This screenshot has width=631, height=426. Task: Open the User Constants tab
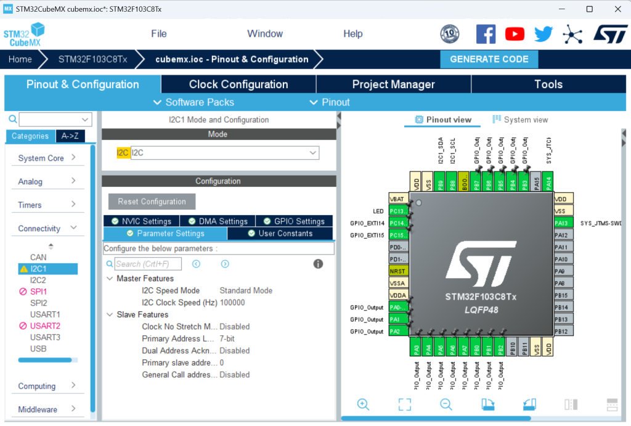pyautogui.click(x=280, y=234)
